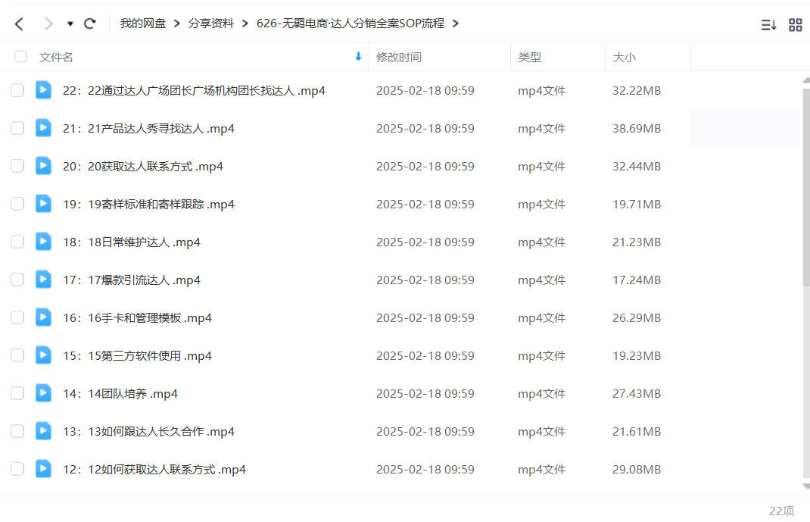Toggle the blue sort direction arrow
This screenshot has width=810, height=522.
[358, 57]
